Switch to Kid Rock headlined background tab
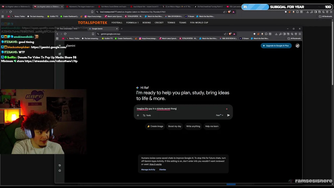Image resolution: width=334 pixels, height=188 pixels. pos(208,7)
